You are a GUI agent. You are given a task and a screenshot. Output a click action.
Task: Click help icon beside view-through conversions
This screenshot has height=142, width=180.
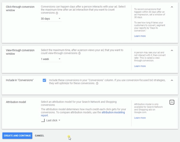(79, 53)
